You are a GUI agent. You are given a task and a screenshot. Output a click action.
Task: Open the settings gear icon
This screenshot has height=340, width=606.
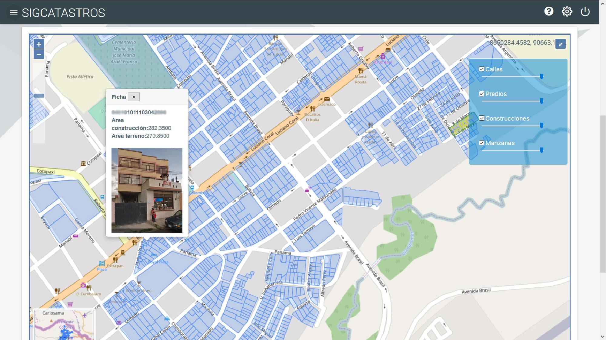tap(567, 12)
